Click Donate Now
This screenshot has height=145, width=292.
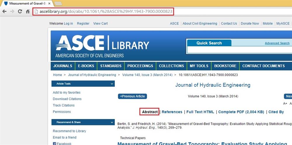click(x=250, y=23)
